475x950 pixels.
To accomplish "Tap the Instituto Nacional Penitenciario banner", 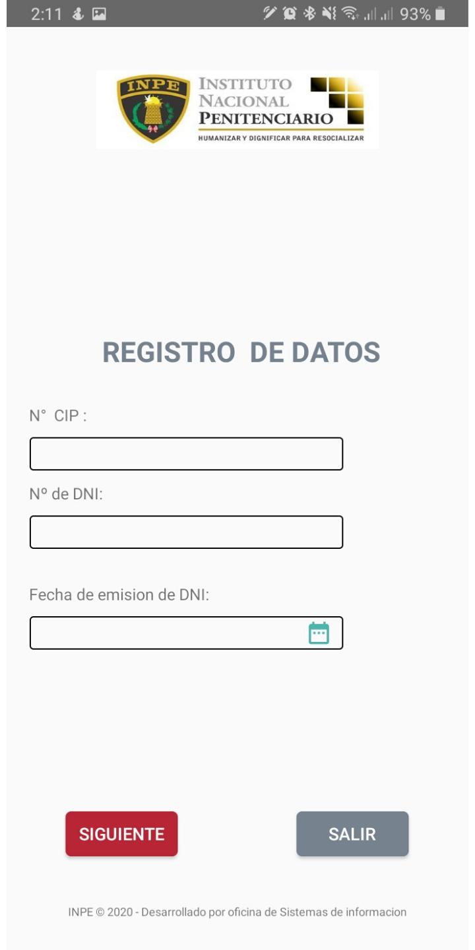I will [237, 110].
